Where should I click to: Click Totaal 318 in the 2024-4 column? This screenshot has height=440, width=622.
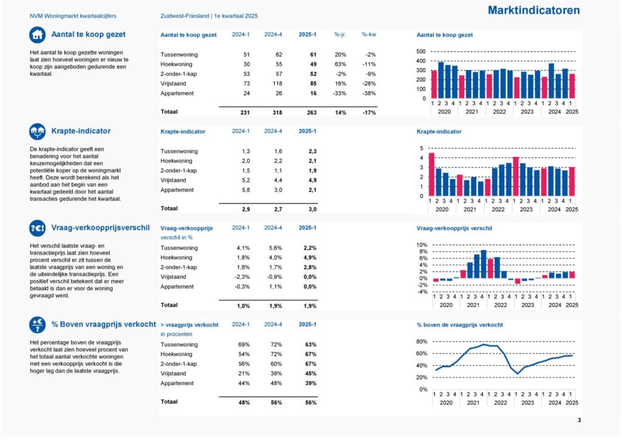[277, 112]
